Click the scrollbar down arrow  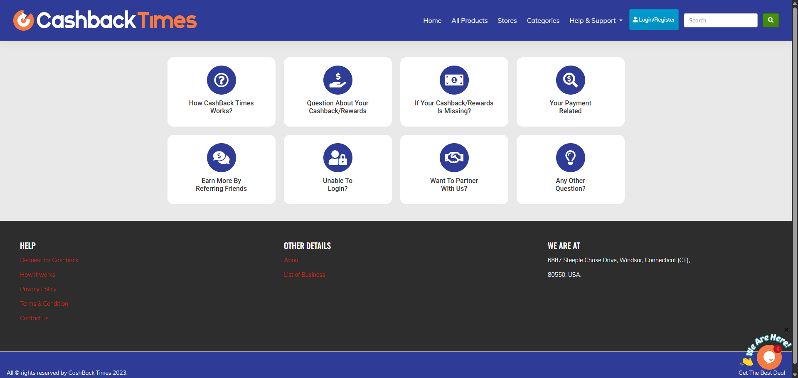pos(795,375)
